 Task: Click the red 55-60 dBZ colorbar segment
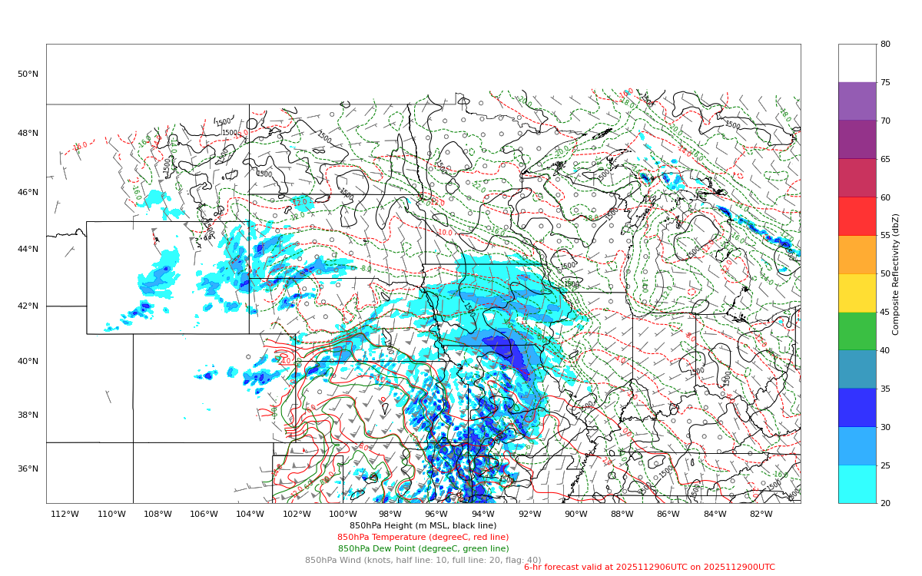click(857, 216)
